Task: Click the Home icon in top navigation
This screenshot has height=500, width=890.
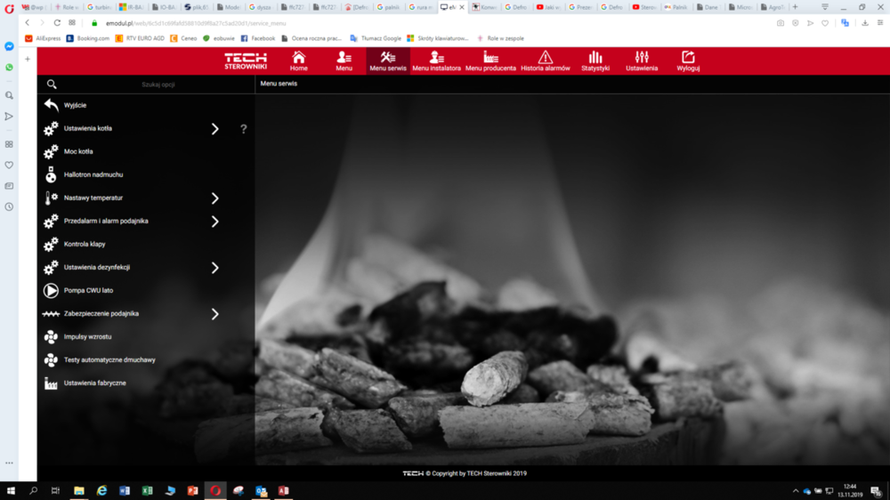Action: 298,58
